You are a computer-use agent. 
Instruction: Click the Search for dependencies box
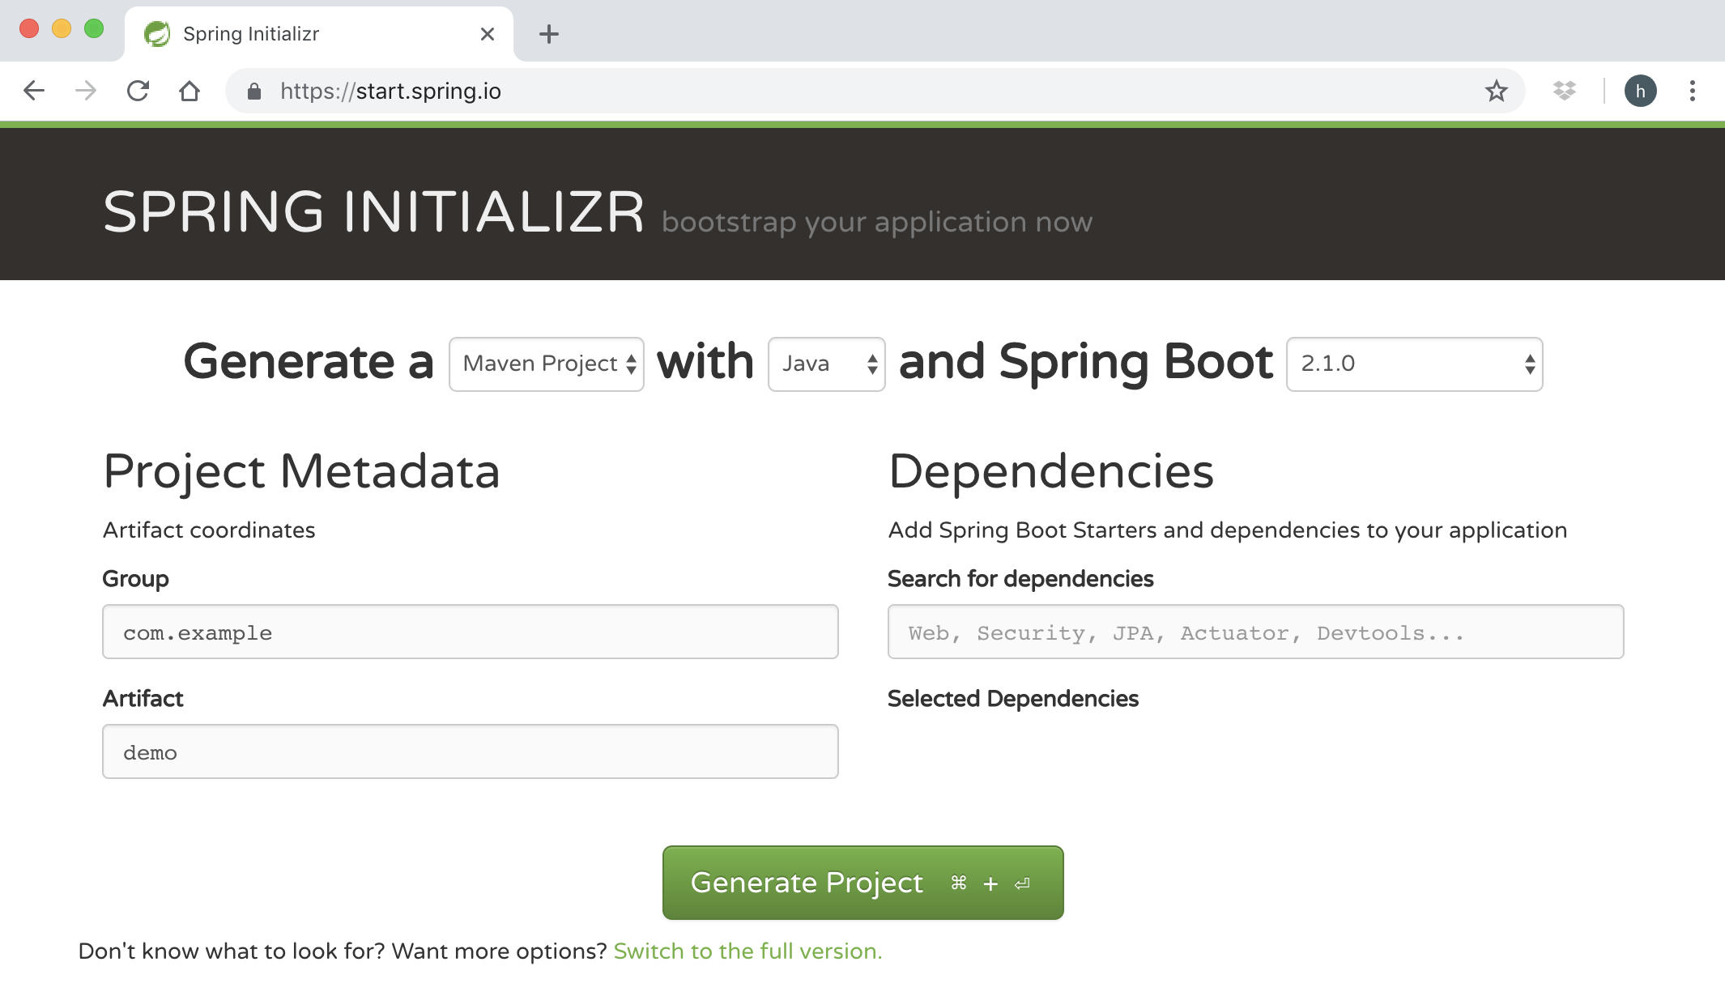1255,632
